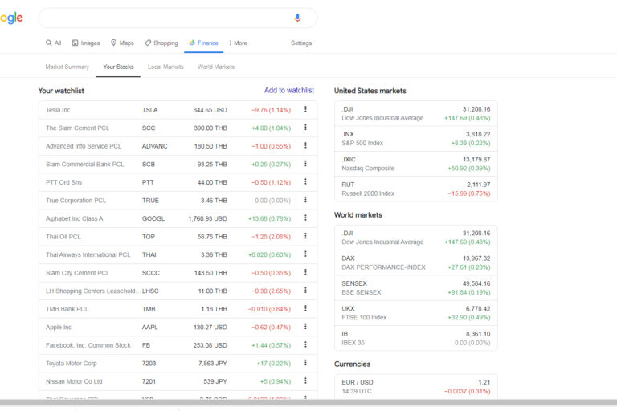Switch to the Market Summary tab
Viewport: 617px width, 411px height.
click(x=67, y=67)
